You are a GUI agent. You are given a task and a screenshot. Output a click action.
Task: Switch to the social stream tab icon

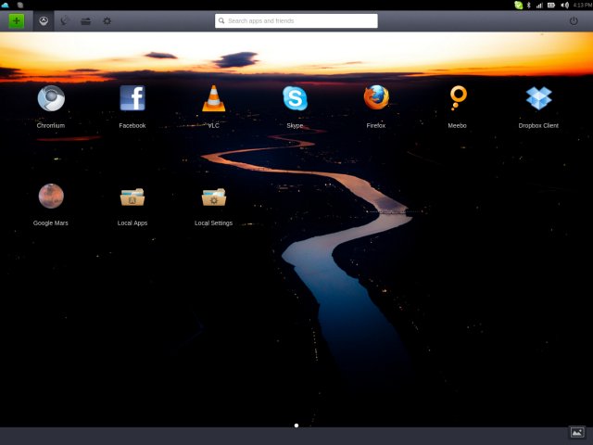click(65, 20)
